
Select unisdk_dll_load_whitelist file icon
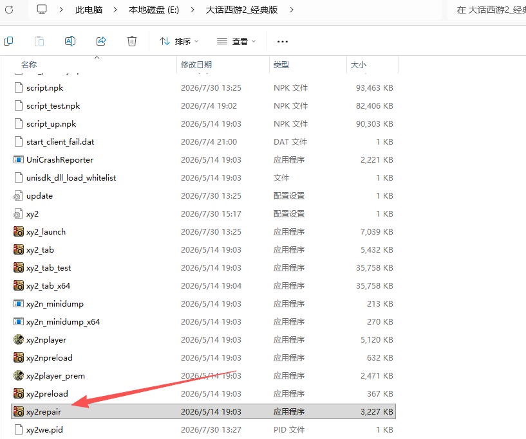(19, 178)
